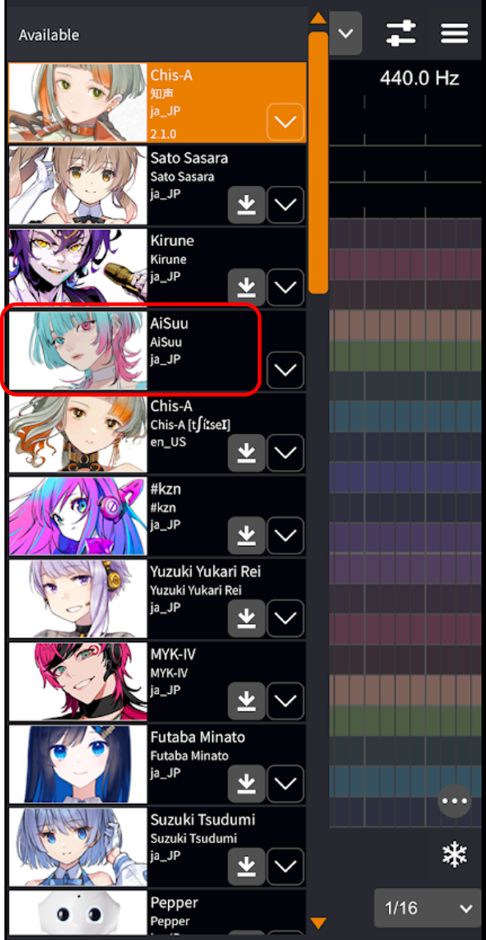Open the hamburger menu
The width and height of the screenshot is (486, 940).
pos(454,33)
